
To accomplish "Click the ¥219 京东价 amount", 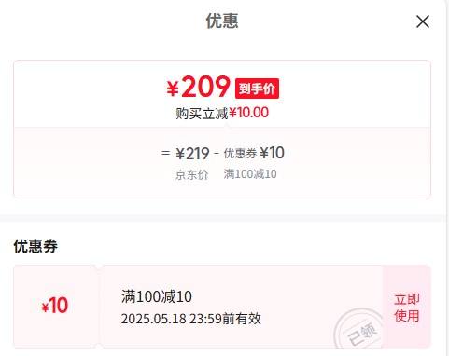I will [192, 154].
